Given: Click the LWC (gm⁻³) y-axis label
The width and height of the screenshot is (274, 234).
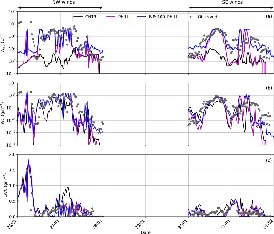Looking at the screenshot, I should click(x=5, y=186).
